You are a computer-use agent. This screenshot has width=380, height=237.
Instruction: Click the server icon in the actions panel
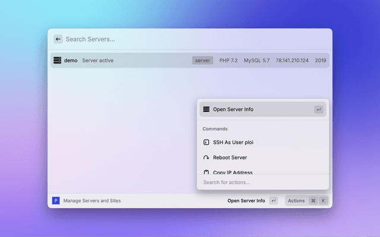click(x=206, y=109)
